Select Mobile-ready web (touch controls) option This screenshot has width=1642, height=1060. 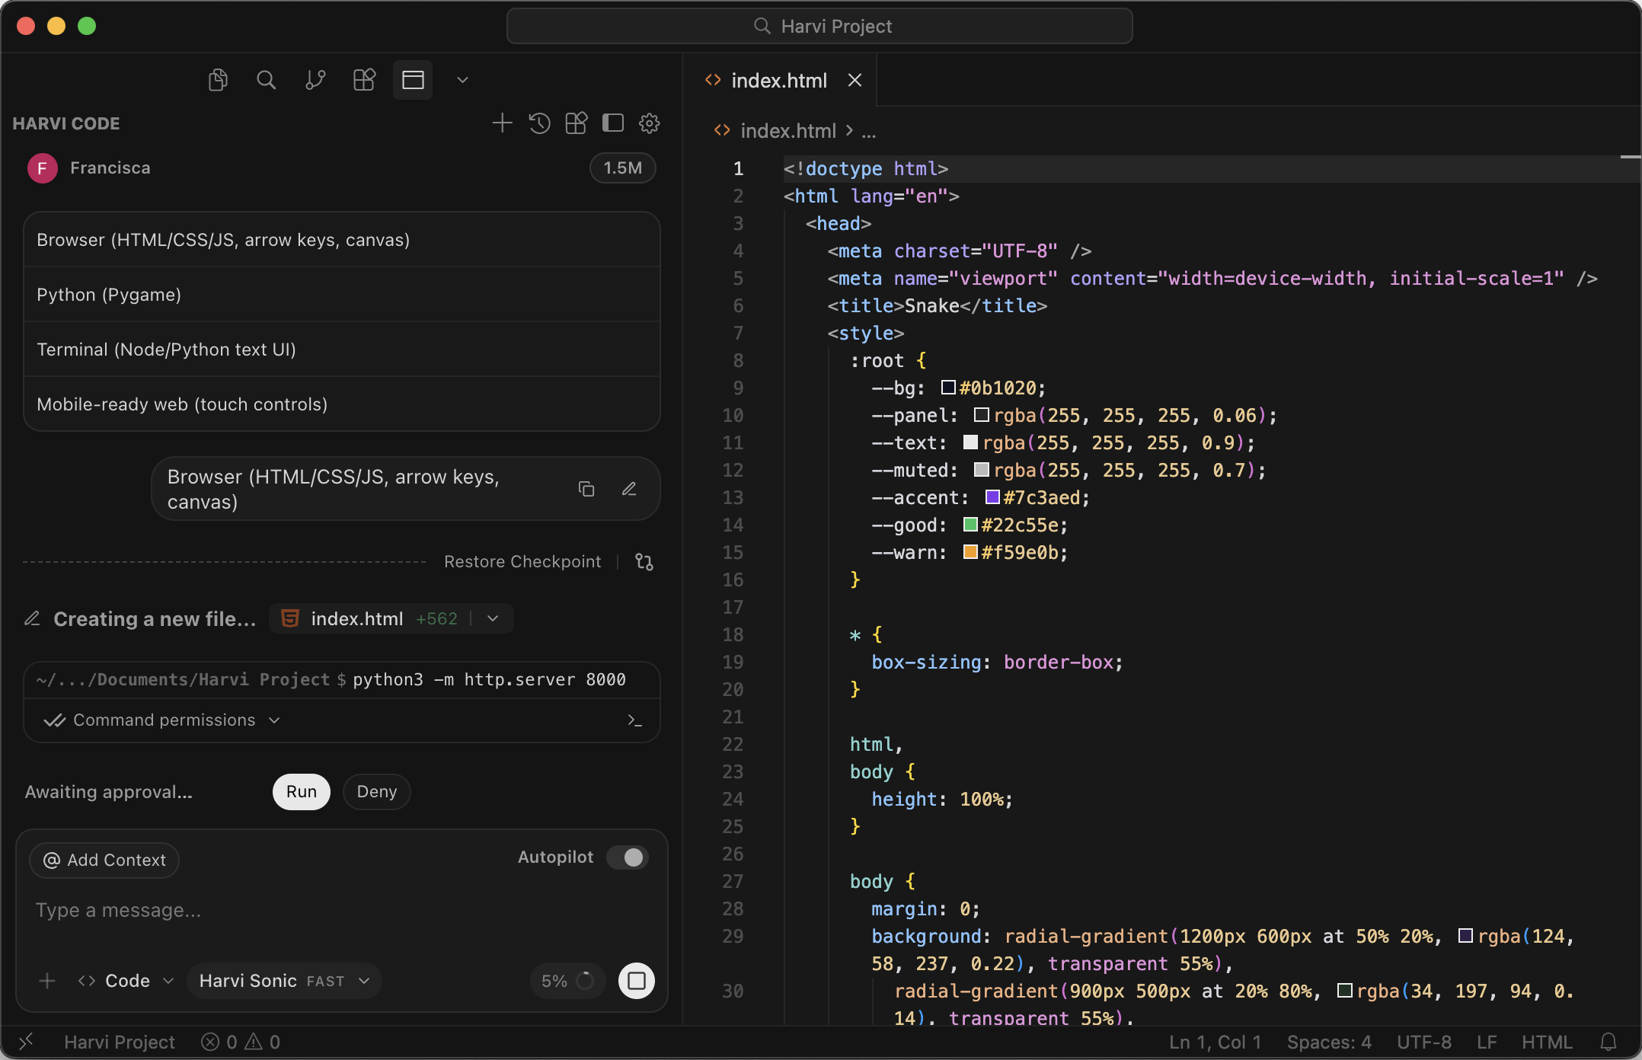tap(342, 404)
